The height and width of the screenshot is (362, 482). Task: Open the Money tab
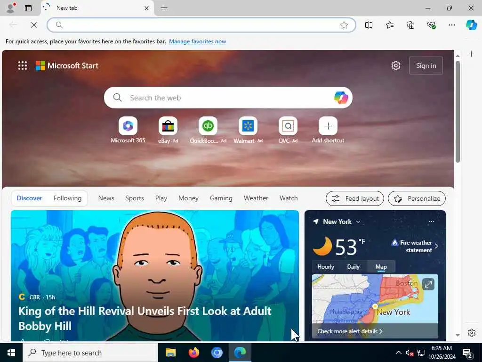[188, 198]
